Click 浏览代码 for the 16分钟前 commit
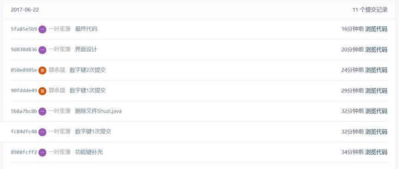The image size is (399, 169). 376,29
